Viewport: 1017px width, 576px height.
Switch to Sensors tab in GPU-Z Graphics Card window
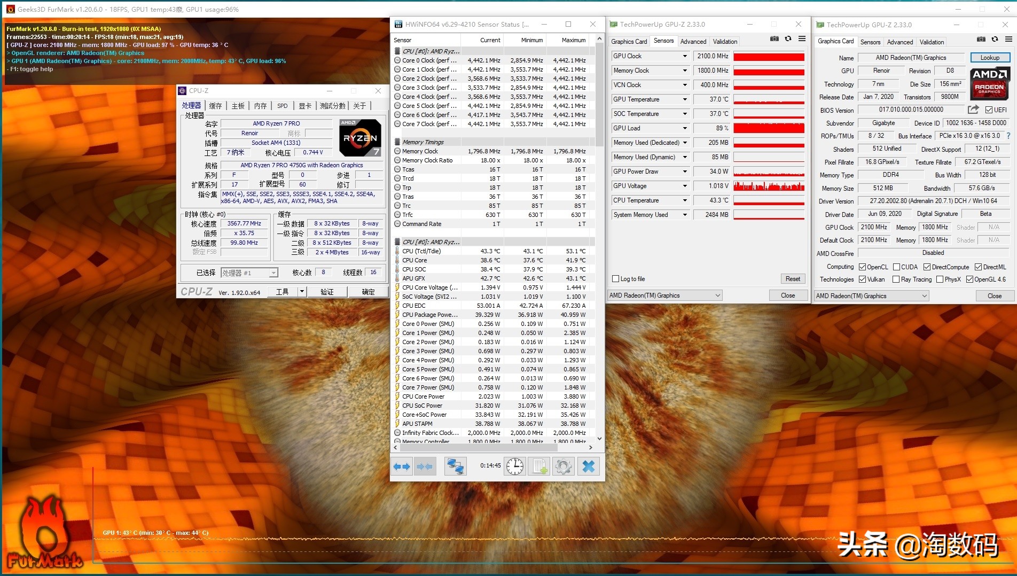[x=870, y=42]
